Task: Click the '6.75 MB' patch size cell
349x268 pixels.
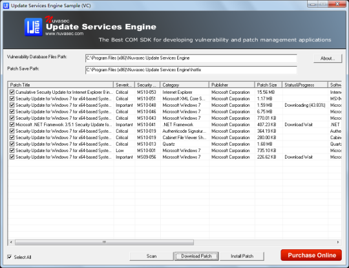Action: coord(264,111)
